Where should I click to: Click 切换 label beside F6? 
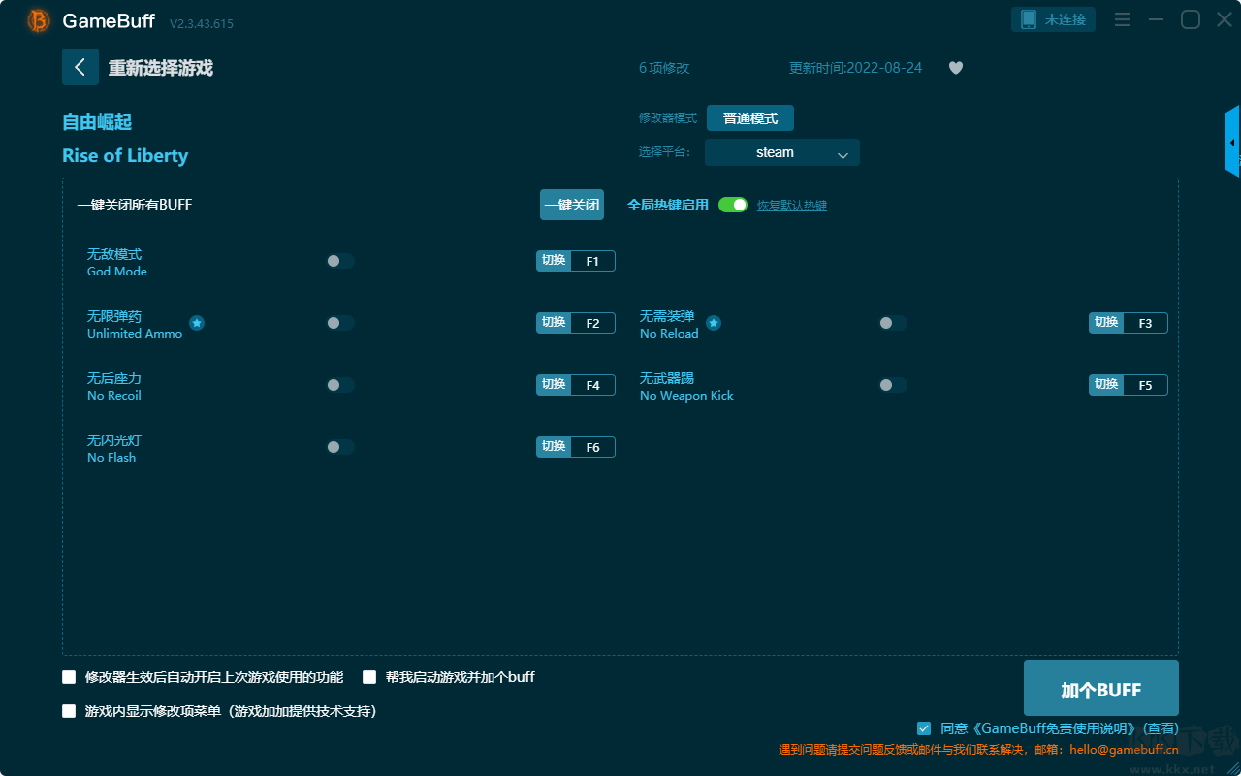pyautogui.click(x=554, y=447)
